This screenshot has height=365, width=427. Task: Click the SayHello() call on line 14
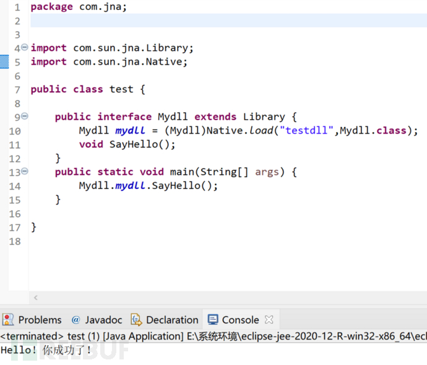tap(185, 185)
